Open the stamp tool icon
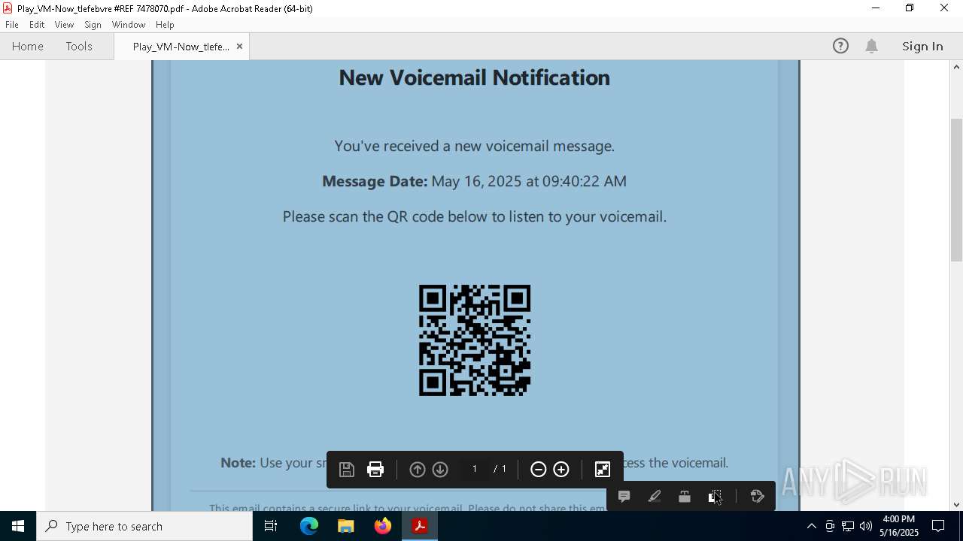The height and width of the screenshot is (541, 963). tap(685, 496)
